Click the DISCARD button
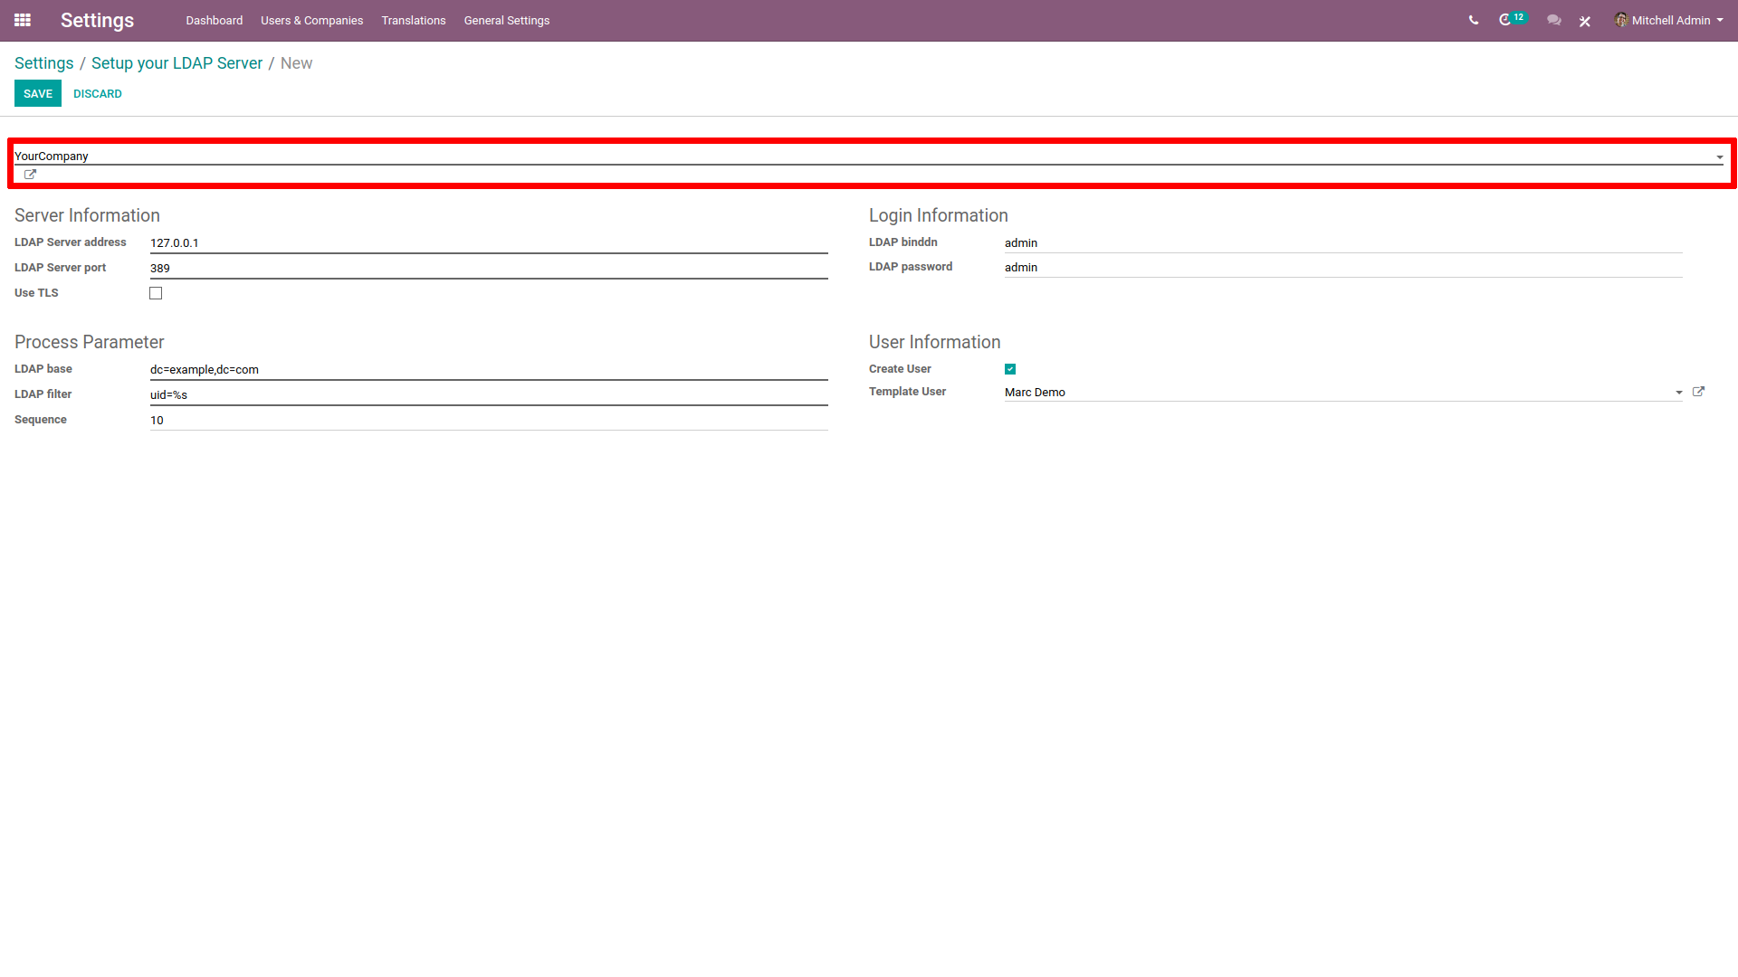 pyautogui.click(x=95, y=93)
